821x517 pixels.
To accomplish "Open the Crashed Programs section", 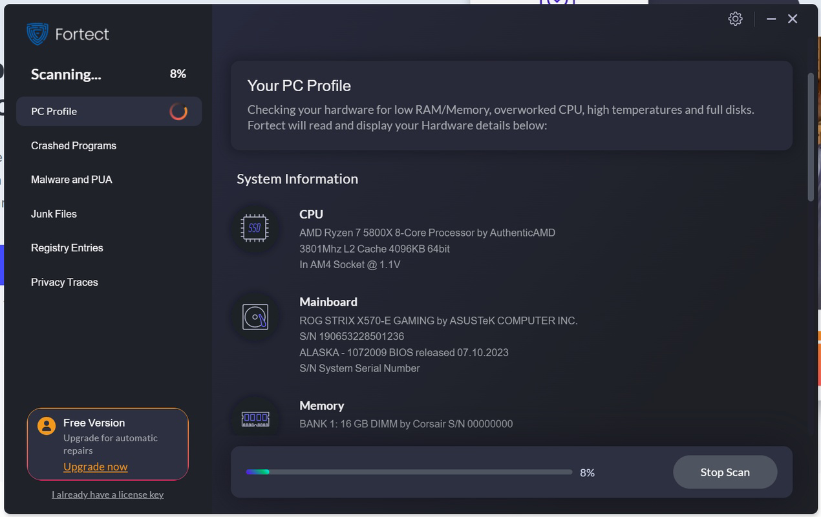I will coord(74,145).
